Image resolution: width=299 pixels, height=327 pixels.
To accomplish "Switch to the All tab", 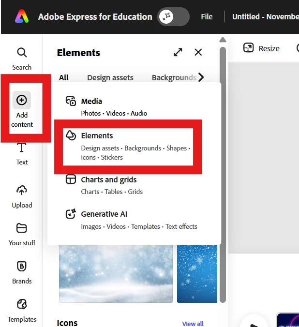I will pyautogui.click(x=64, y=77).
